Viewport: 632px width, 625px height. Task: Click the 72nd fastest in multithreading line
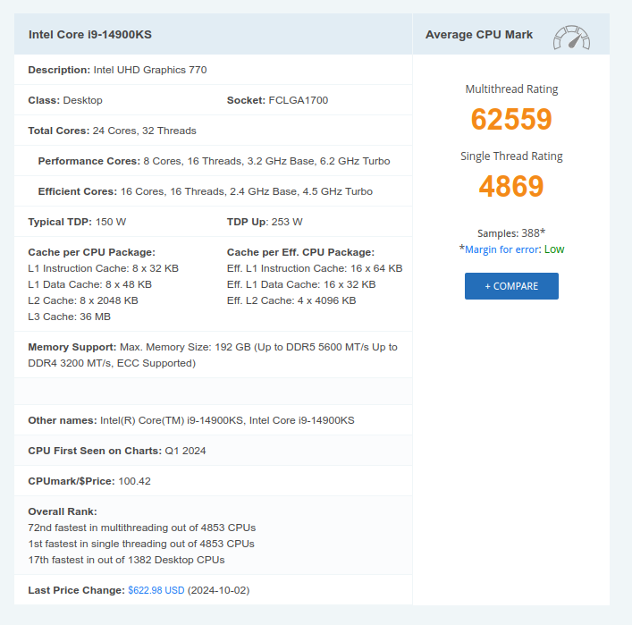(142, 528)
